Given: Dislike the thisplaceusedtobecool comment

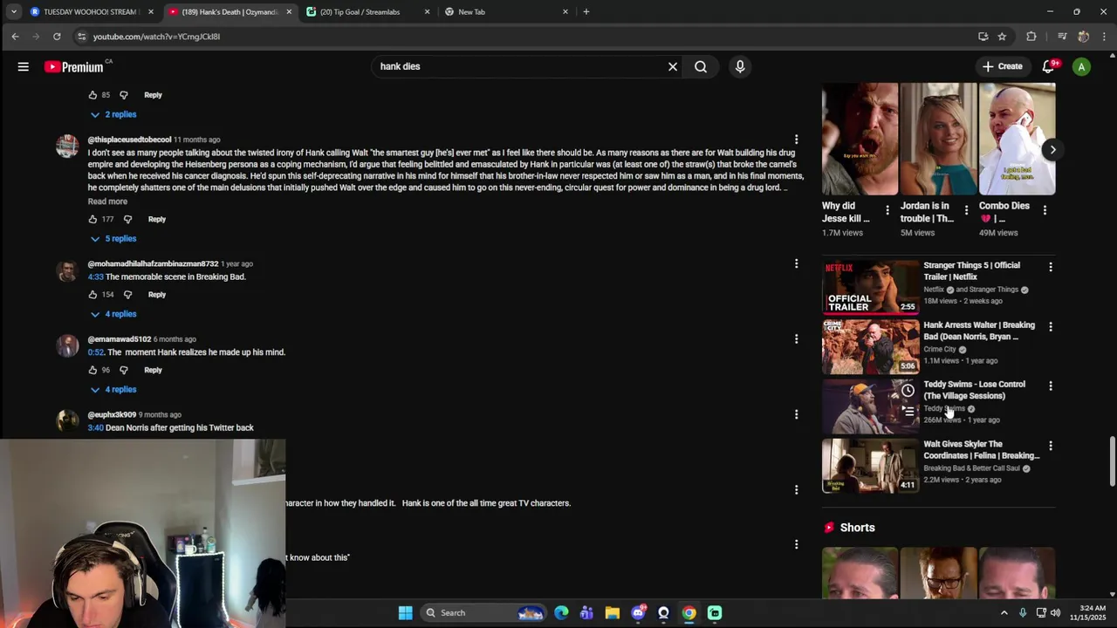Looking at the screenshot, I should tap(127, 219).
